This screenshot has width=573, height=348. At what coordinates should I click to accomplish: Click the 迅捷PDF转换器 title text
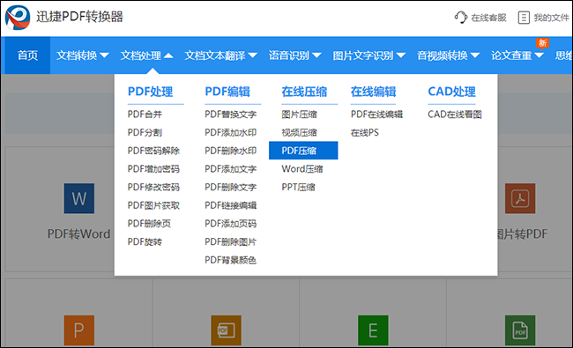(79, 17)
